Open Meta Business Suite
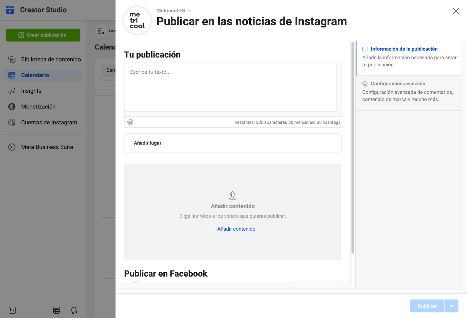Image resolution: width=467 pixels, height=318 pixels. pos(47,147)
